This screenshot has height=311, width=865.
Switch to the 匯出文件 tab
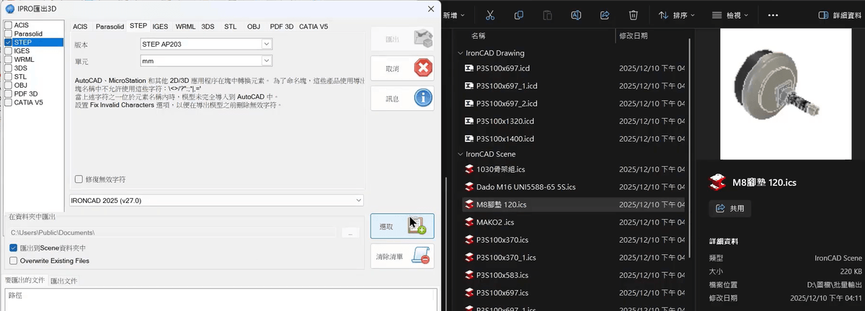pyautogui.click(x=63, y=281)
